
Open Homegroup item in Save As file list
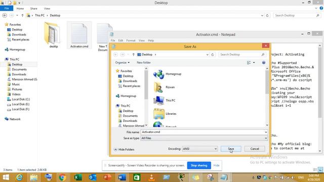point(168,74)
